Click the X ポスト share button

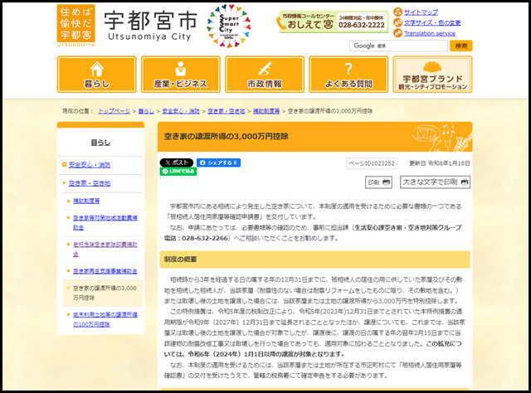click(x=177, y=163)
